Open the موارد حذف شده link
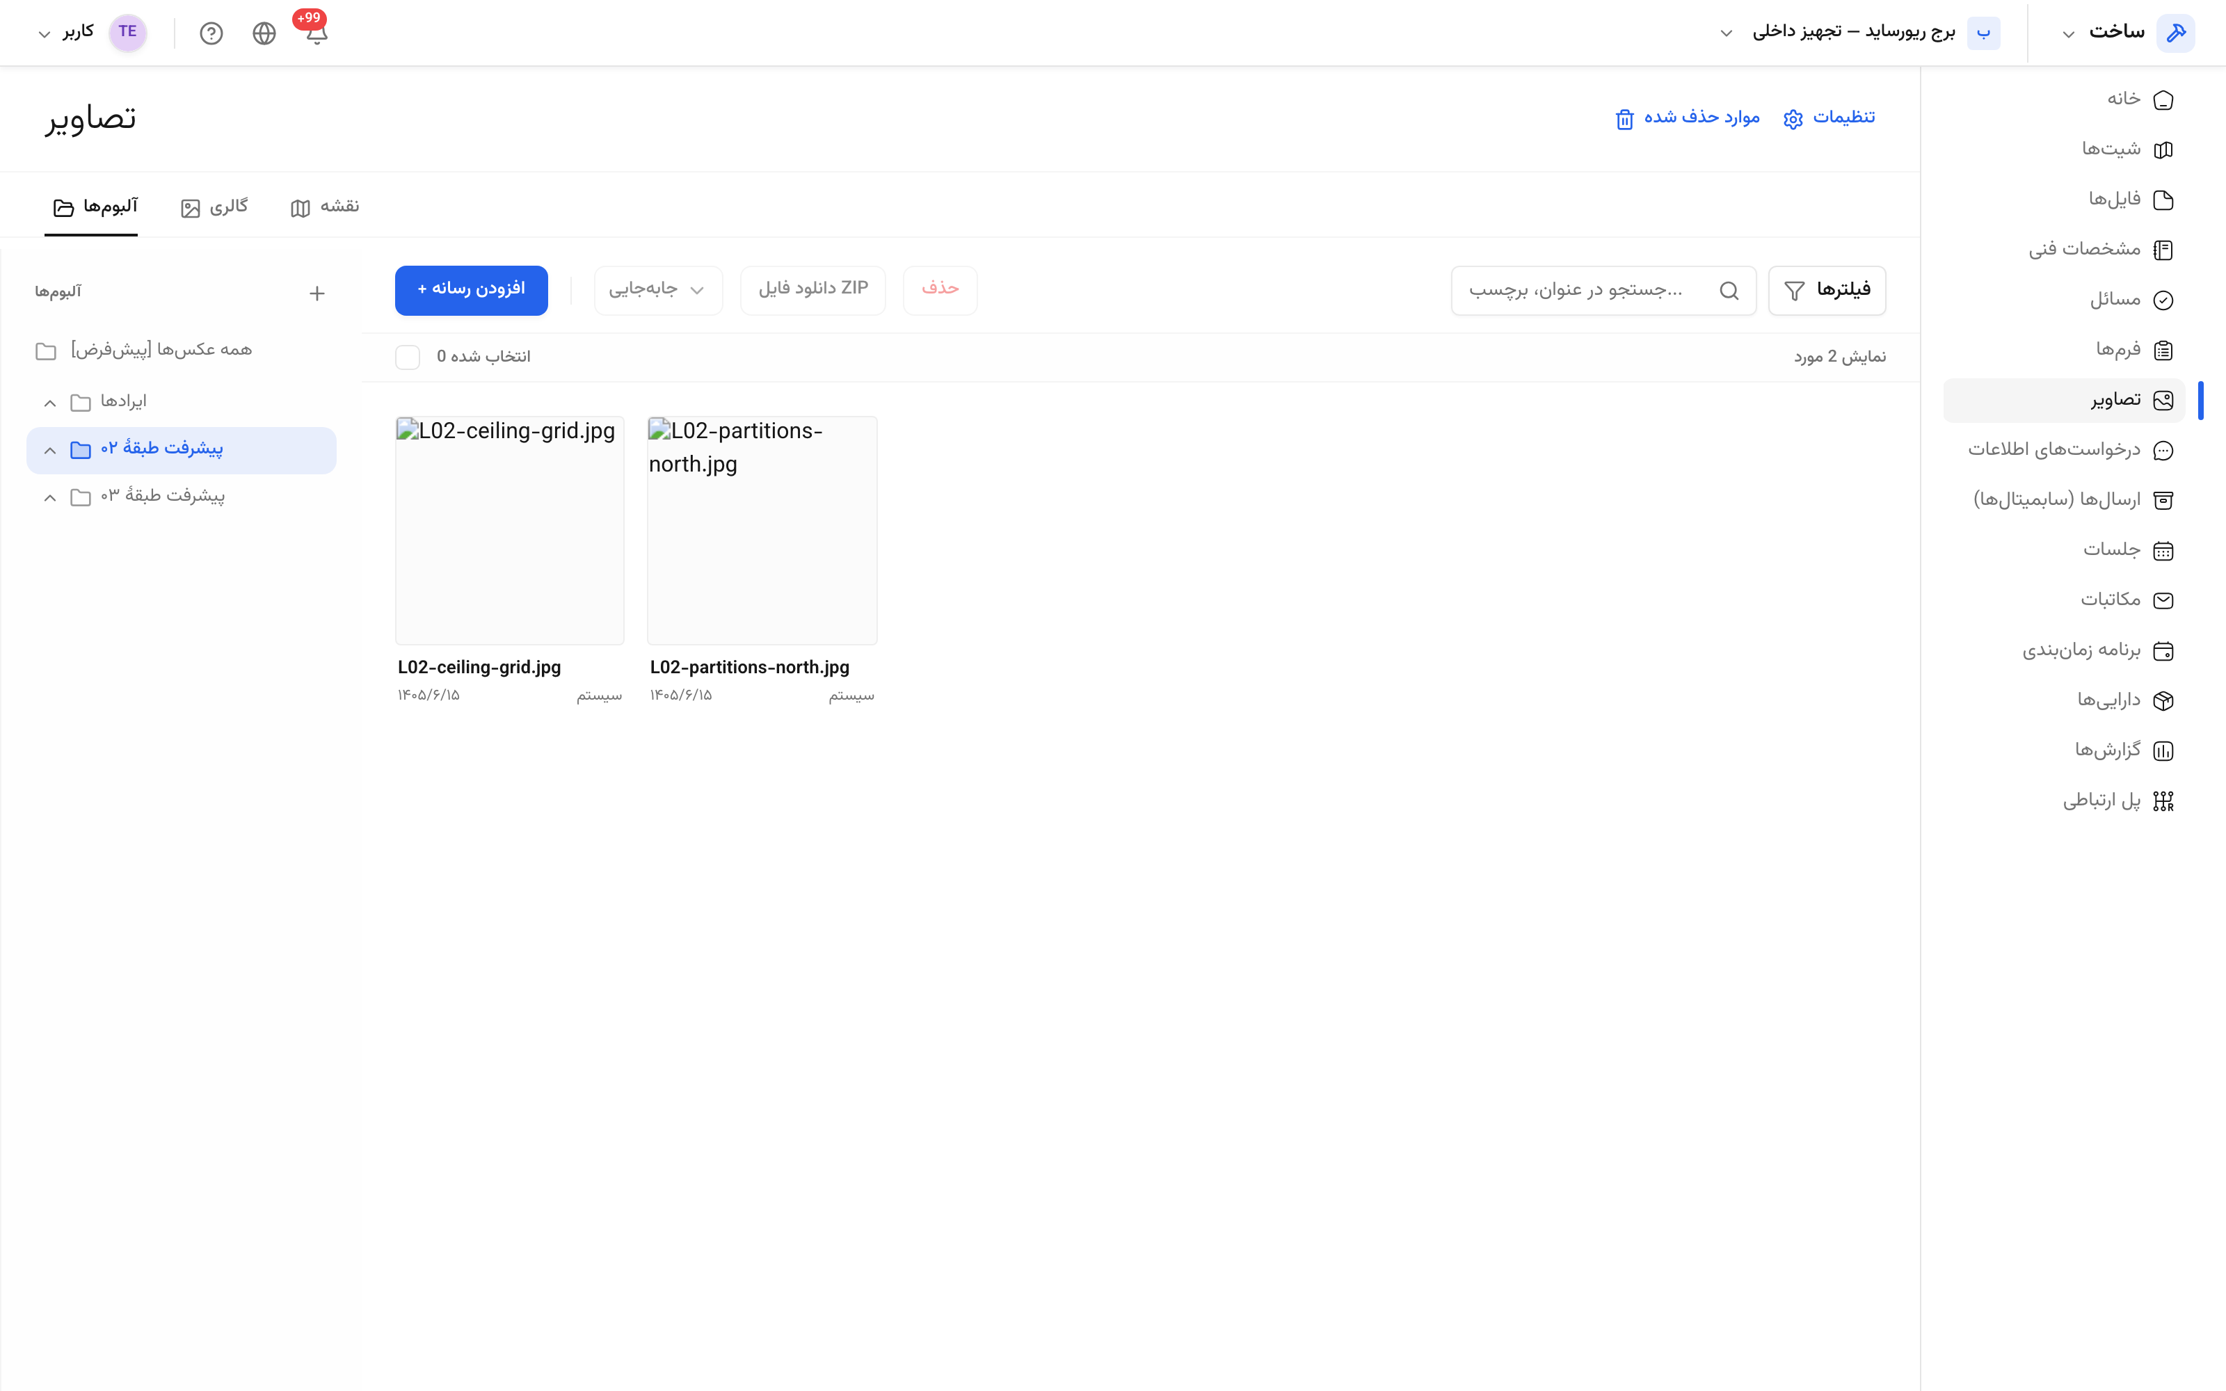Image resolution: width=2226 pixels, height=1391 pixels. click(1687, 118)
